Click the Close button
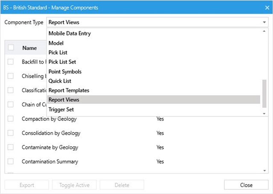The height and width of the screenshot is (194, 273). tap(246, 185)
